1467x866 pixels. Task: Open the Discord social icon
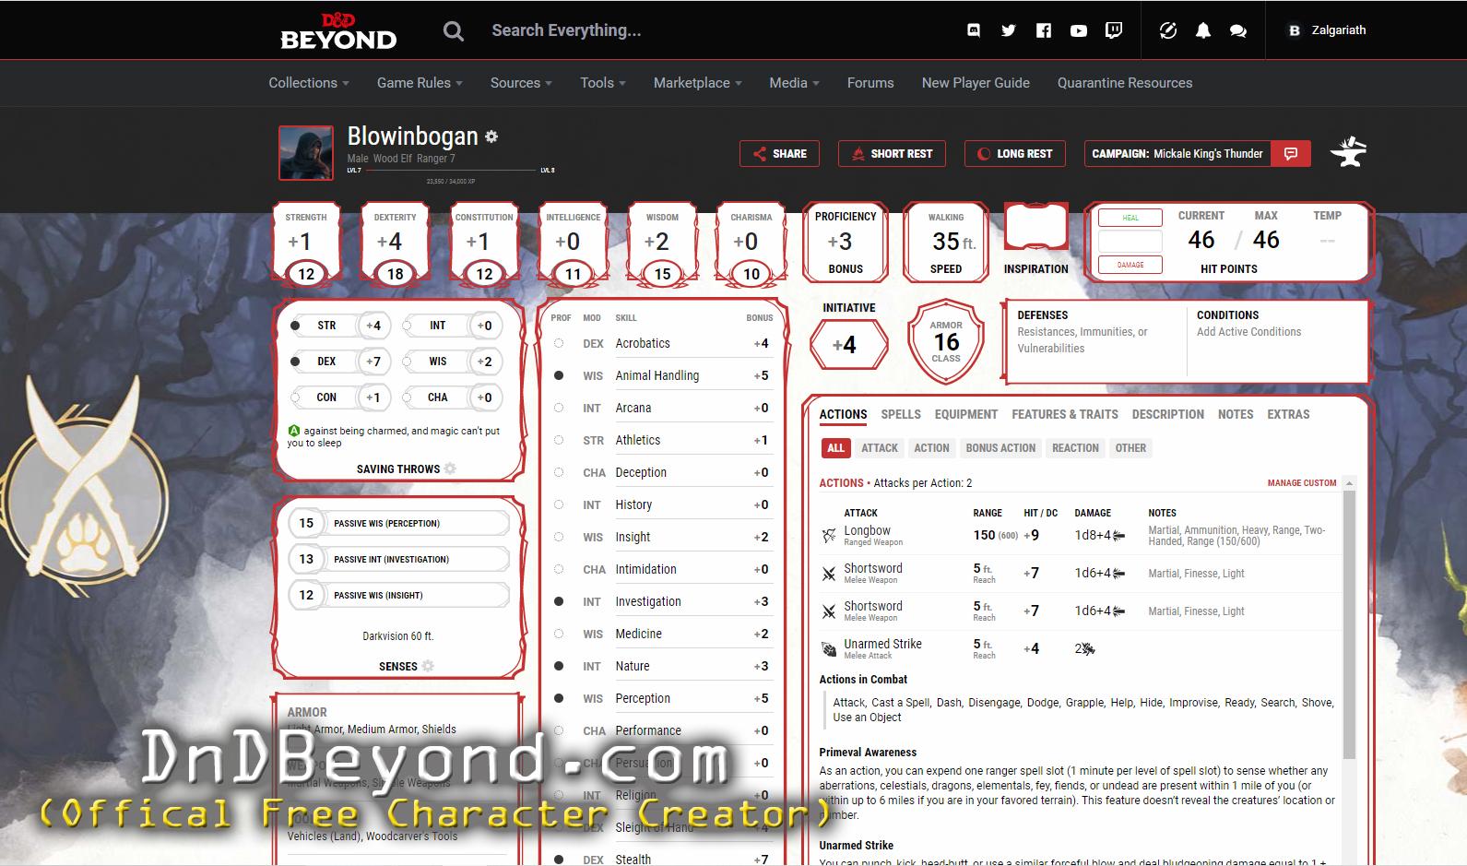(974, 30)
